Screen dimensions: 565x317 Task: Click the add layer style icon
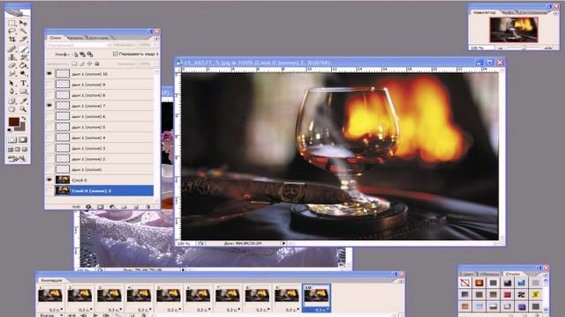88,207
